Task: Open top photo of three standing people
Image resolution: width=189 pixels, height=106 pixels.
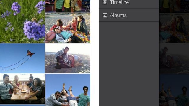Action: coord(68,6)
